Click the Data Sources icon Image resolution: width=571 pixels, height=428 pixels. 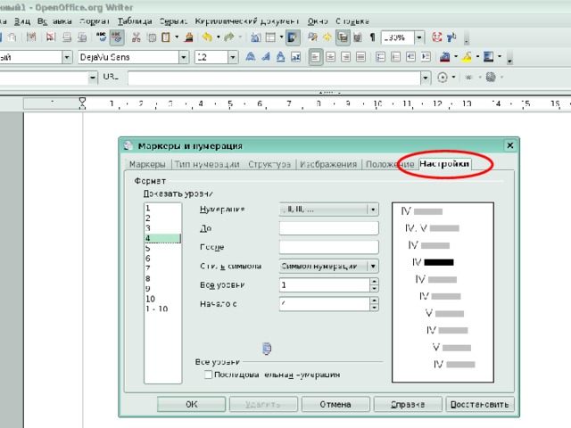click(357, 37)
